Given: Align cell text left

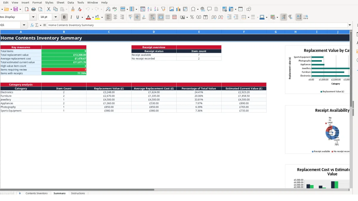Looking at the screenshot, I should click(x=108, y=17).
